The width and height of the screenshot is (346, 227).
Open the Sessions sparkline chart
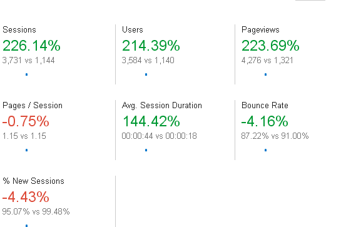coord(27,74)
